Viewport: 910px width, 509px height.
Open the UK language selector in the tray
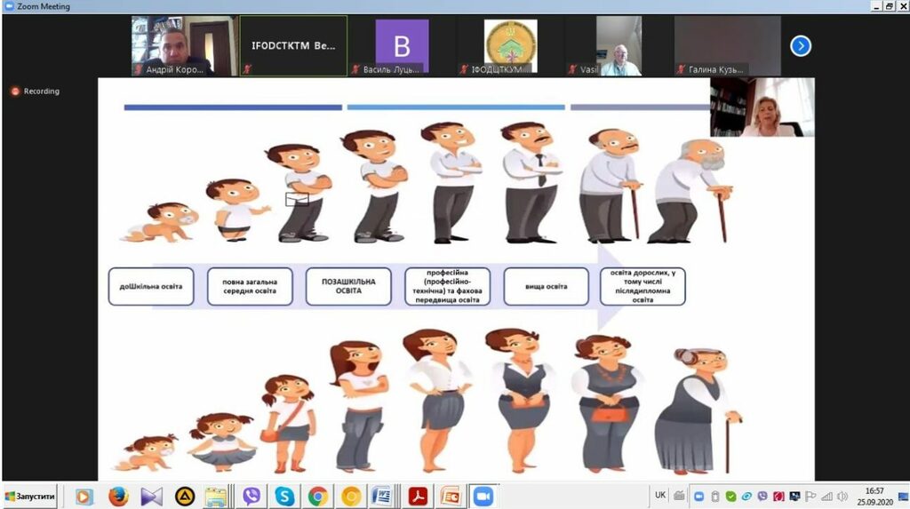pos(659,496)
